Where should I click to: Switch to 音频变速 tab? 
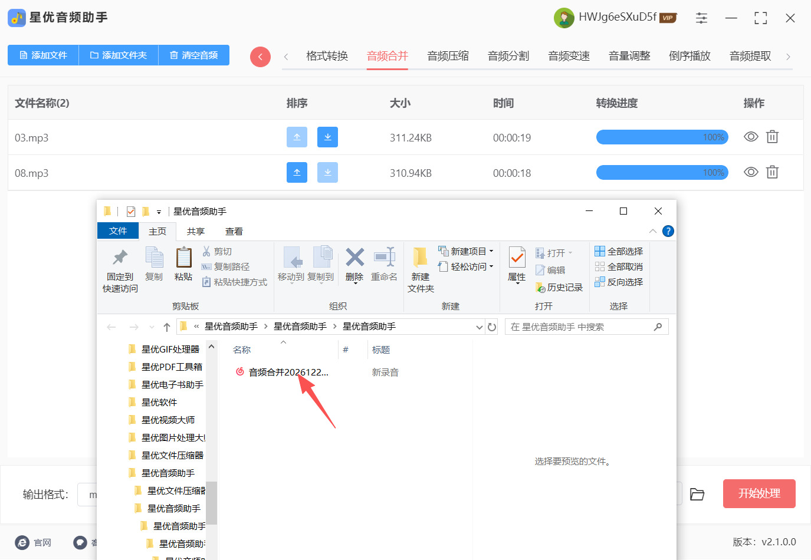[x=569, y=57]
